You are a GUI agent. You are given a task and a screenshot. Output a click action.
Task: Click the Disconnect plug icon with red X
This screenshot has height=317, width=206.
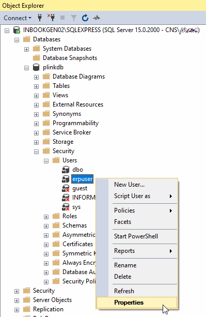(x=51, y=18)
